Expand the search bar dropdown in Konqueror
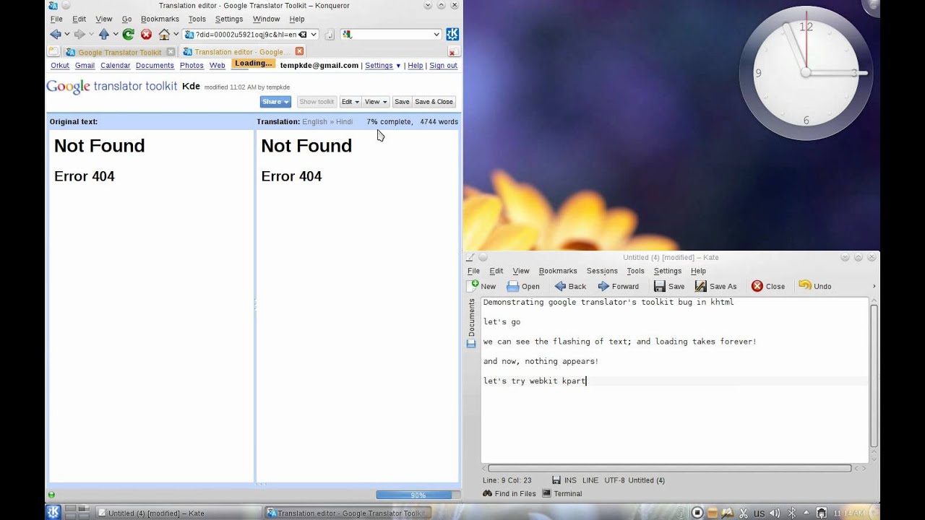 436,35
